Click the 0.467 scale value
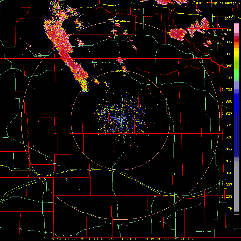The width and height of the screenshot is (241, 241). 227,149
